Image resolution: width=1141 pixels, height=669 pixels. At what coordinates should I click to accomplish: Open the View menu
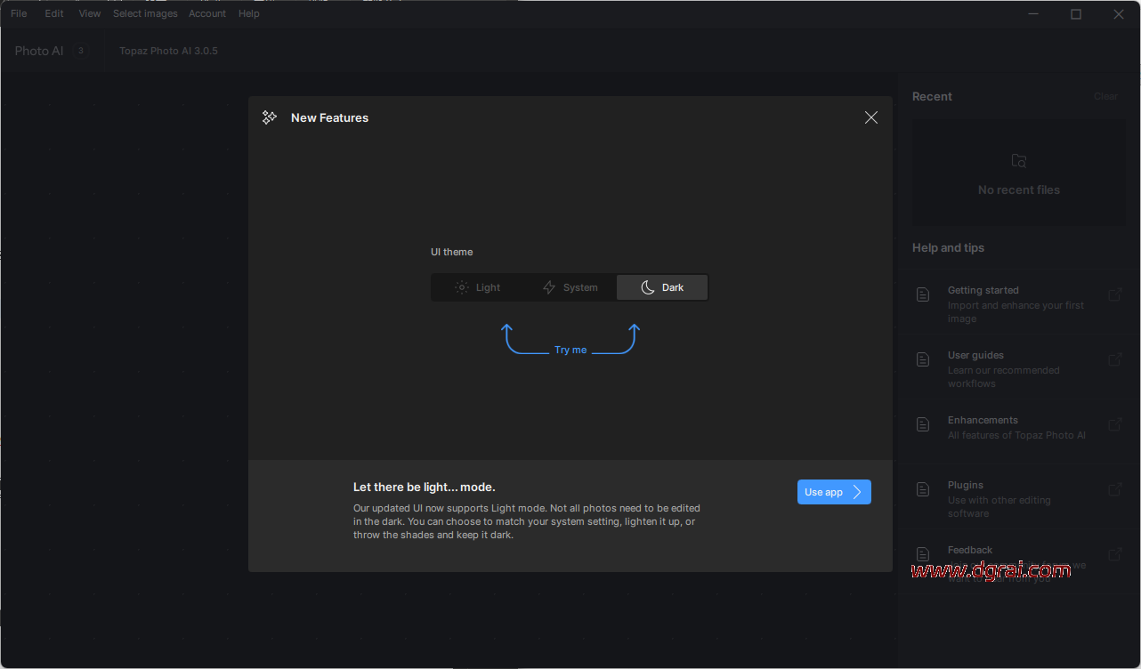click(x=90, y=13)
